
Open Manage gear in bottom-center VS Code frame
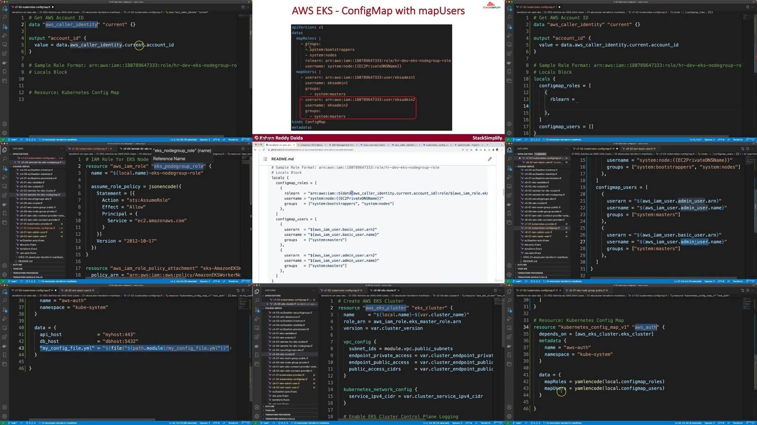(257, 416)
